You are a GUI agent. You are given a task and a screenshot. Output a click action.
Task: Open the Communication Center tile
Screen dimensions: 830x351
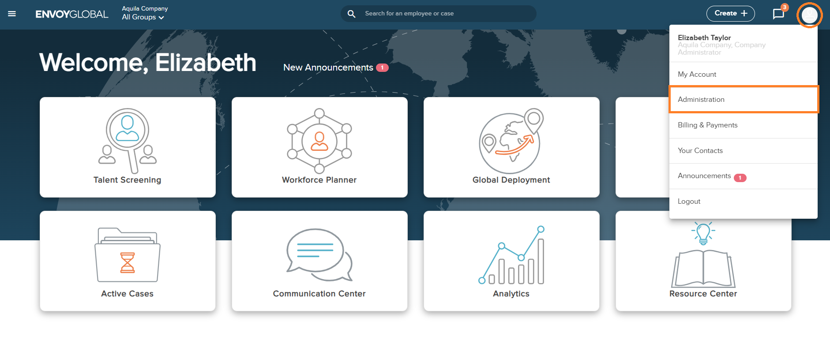click(319, 261)
